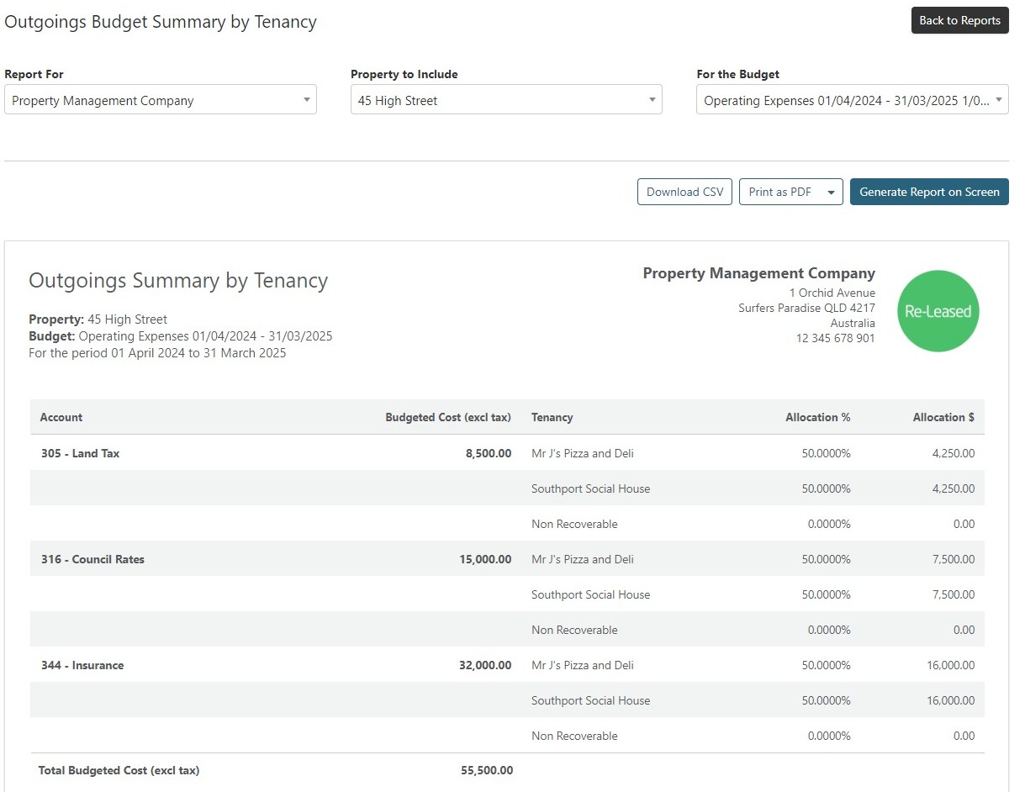The width and height of the screenshot is (1025, 792).
Task: Click the Outgoings Summary by Tenancy heading
Action: click(178, 281)
